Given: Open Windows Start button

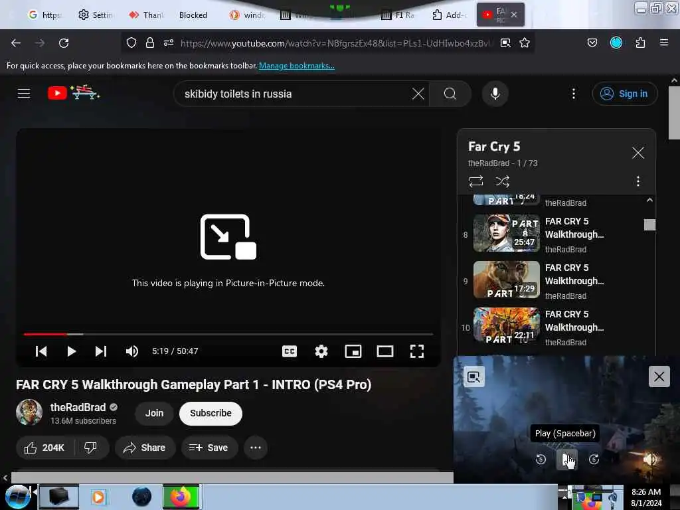Looking at the screenshot, I should coord(17,497).
